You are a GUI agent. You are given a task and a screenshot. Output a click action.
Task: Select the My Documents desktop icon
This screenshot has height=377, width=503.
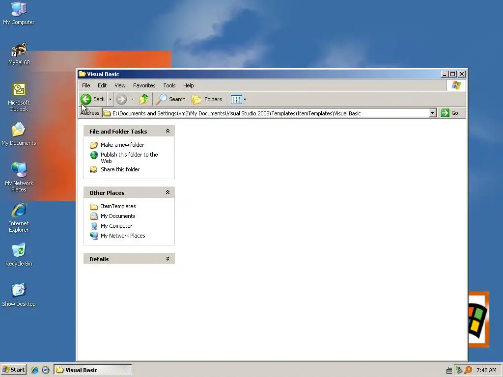[x=19, y=134]
